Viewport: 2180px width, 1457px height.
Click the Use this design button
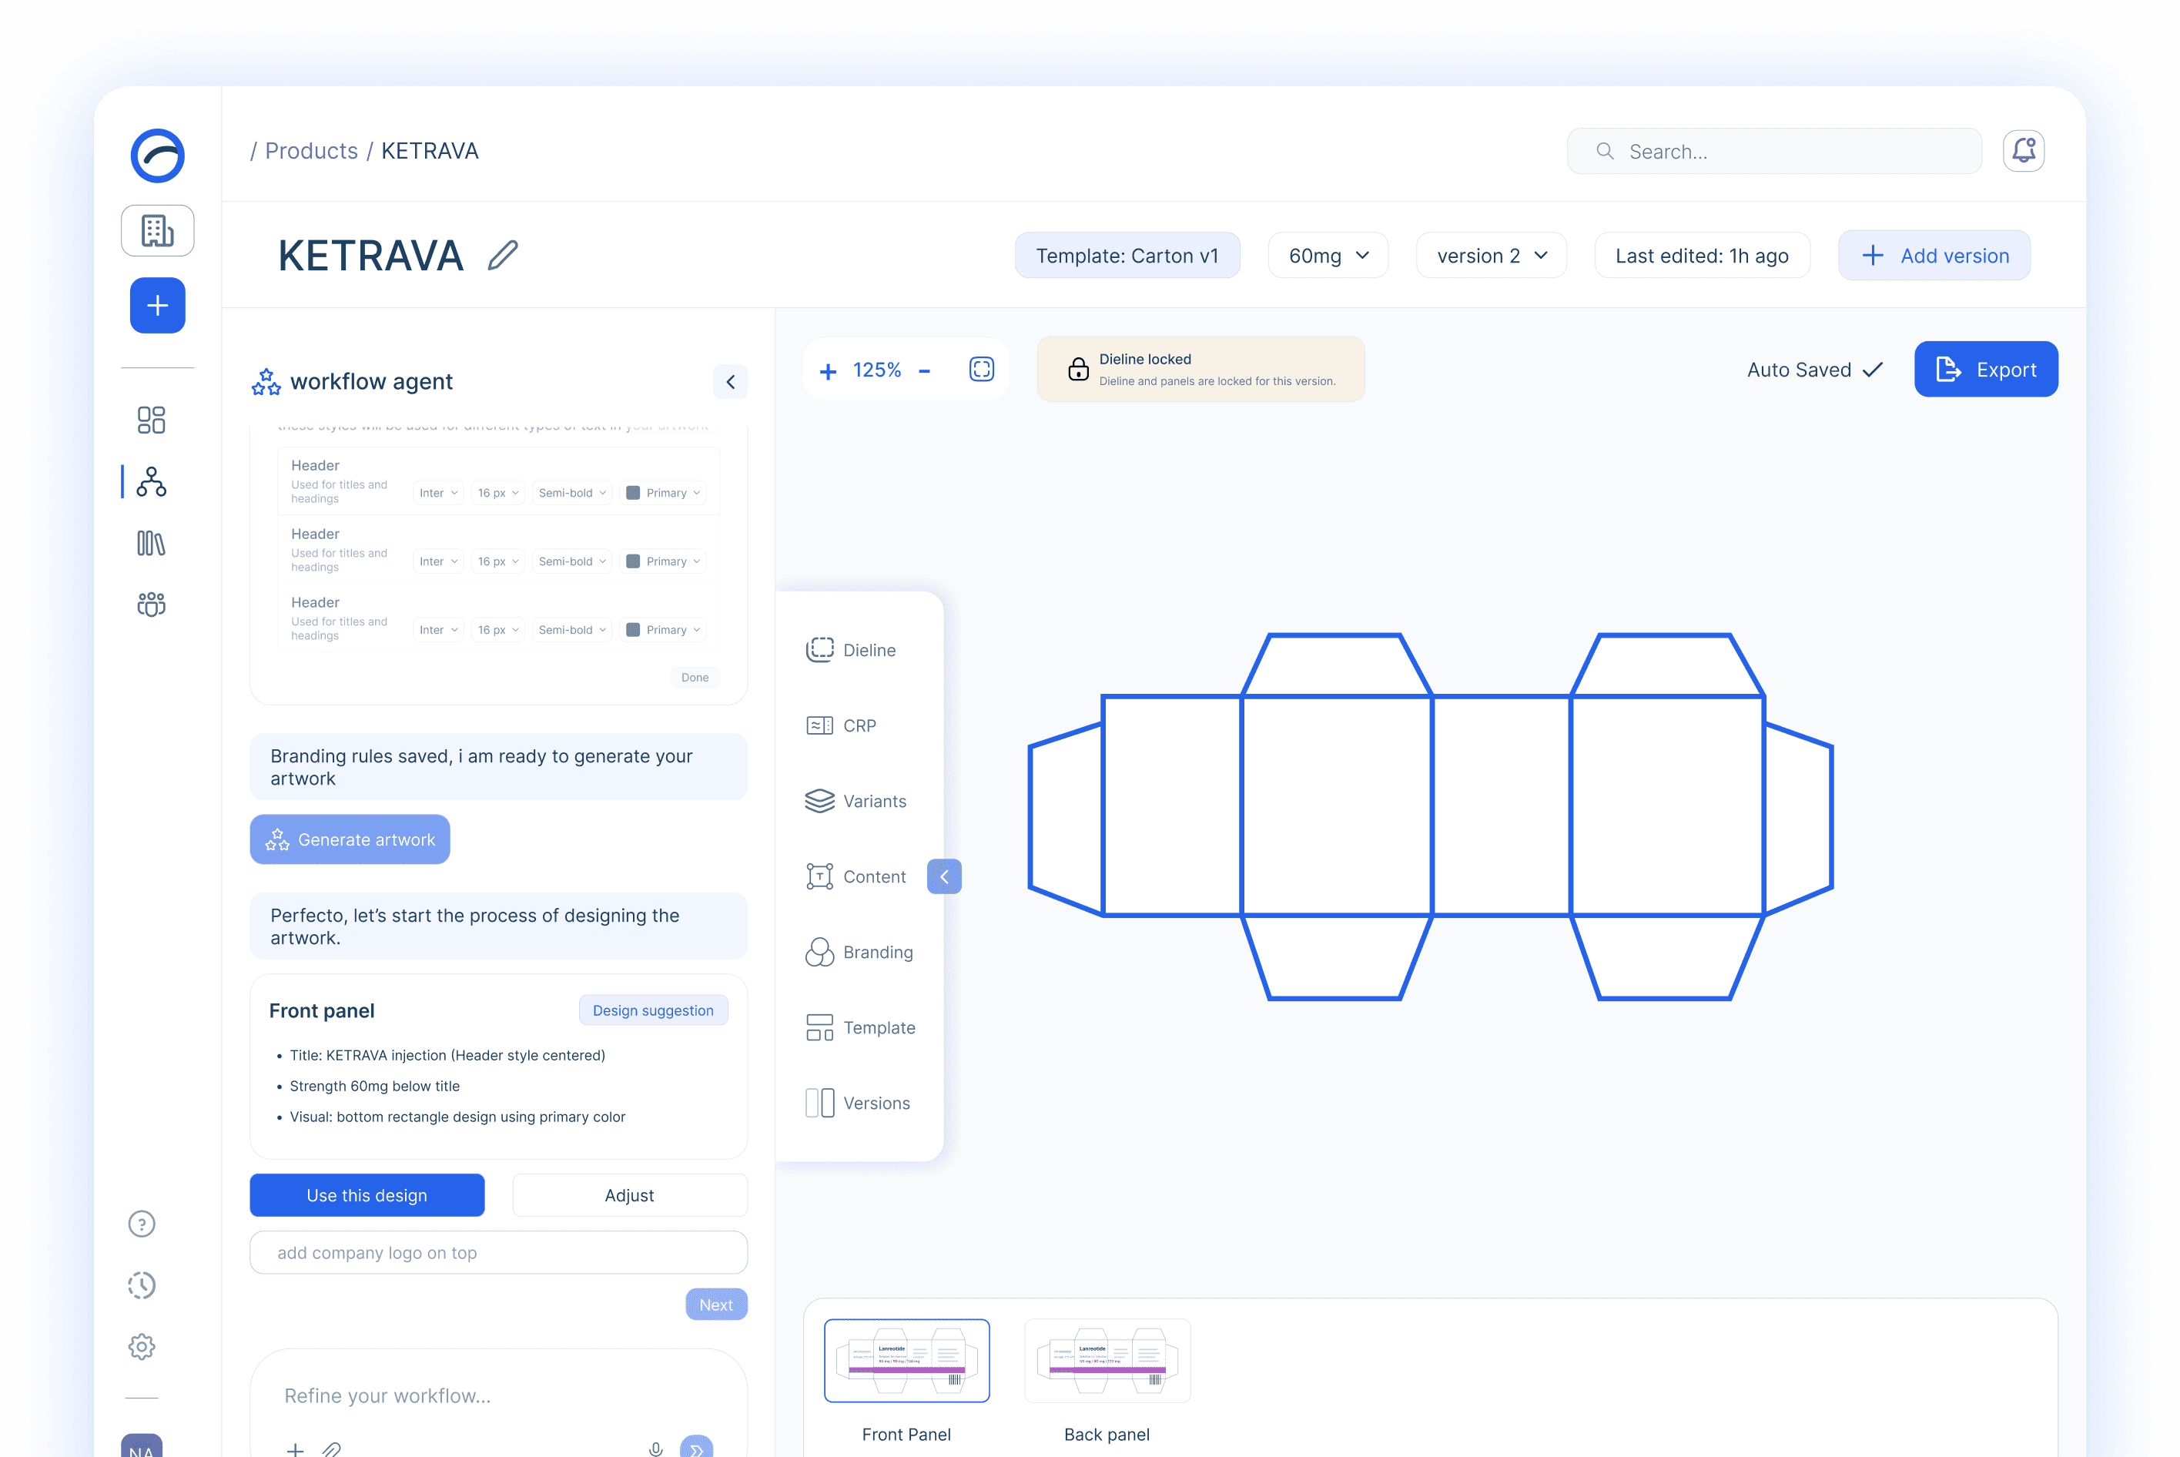367,1195
